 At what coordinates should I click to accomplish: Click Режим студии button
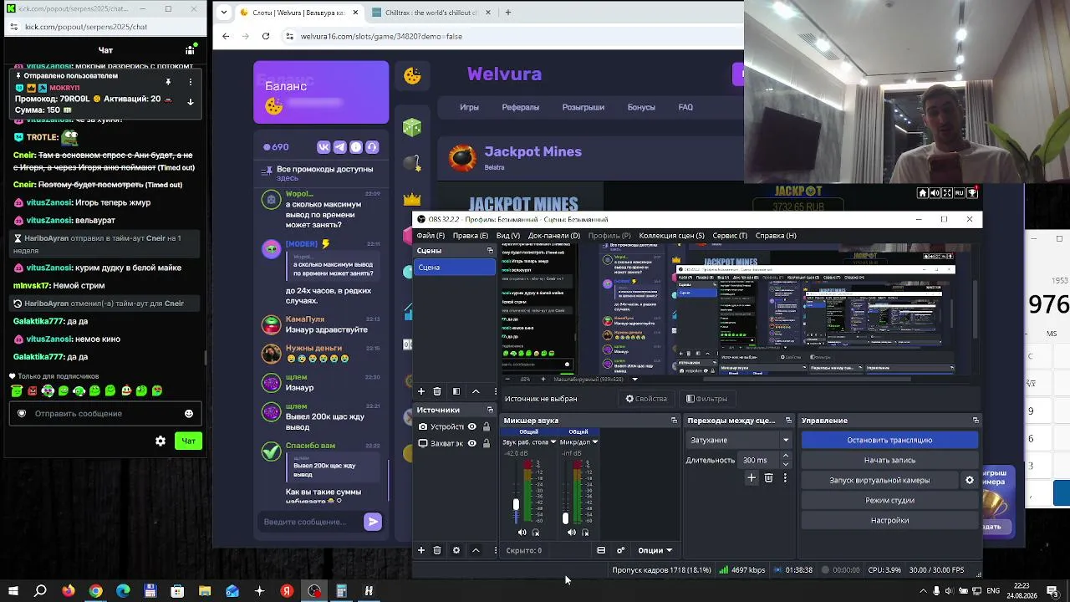click(889, 500)
